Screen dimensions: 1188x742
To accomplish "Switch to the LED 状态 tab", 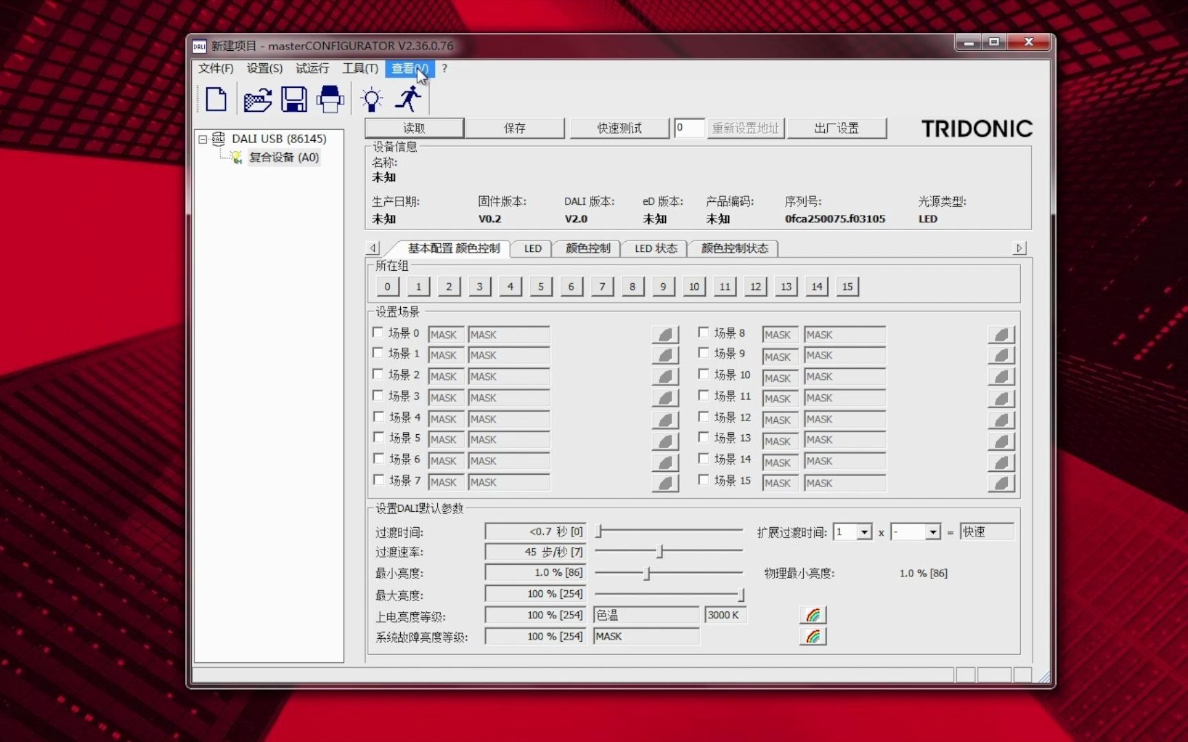I will [x=656, y=248].
